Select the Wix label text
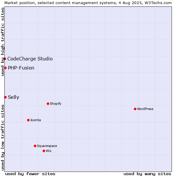 (x=48, y=151)
